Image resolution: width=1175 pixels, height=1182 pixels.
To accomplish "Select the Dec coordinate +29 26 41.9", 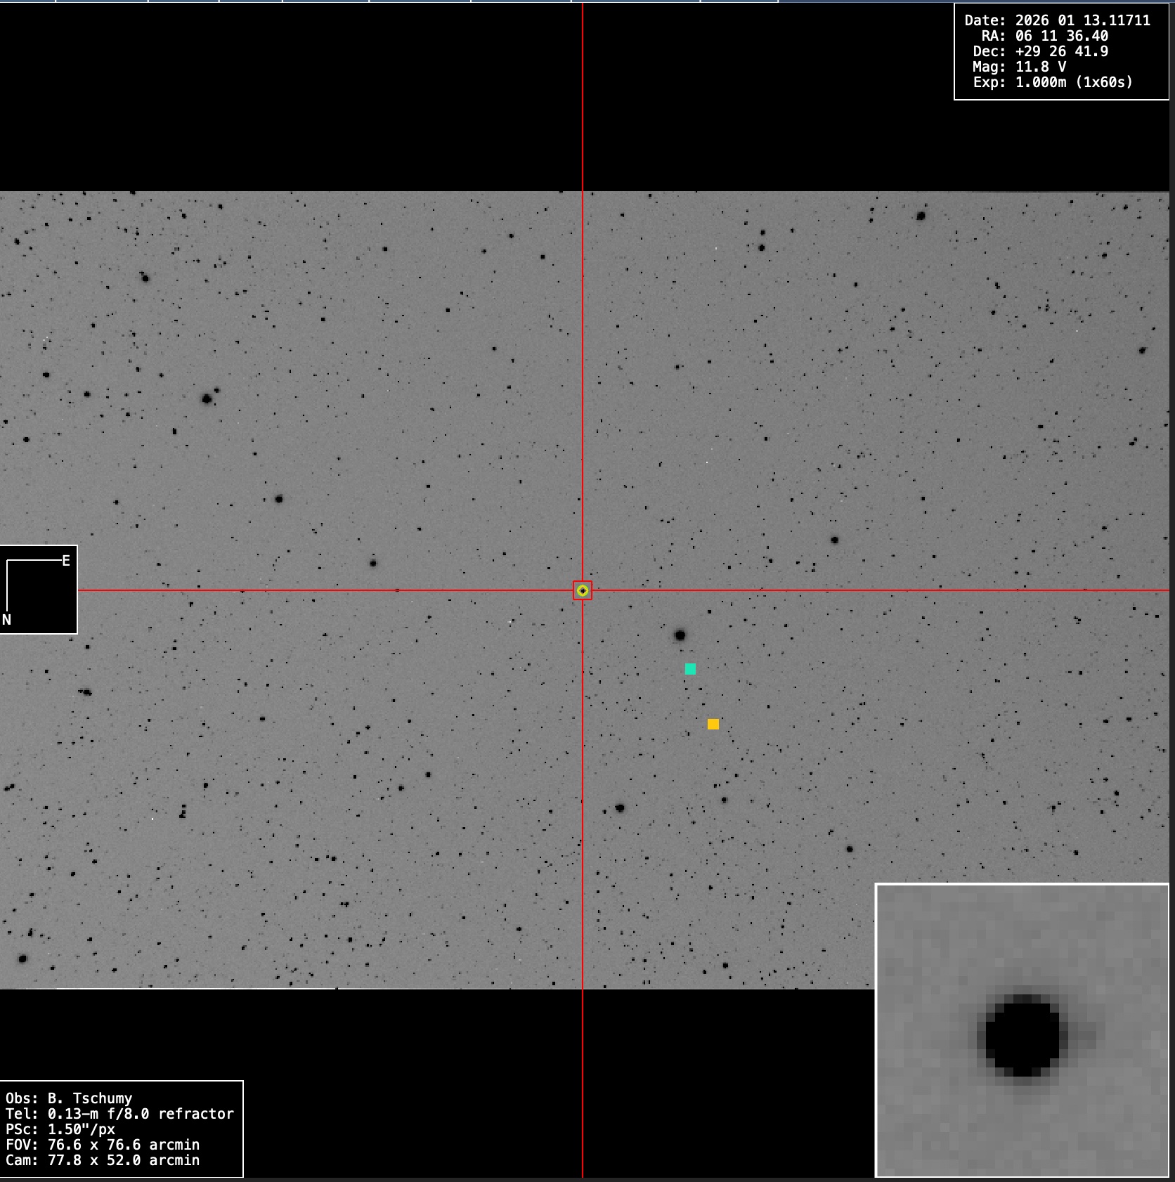I will click(1061, 51).
